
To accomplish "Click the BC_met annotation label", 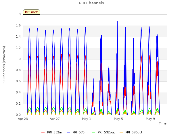I will 31,12.
